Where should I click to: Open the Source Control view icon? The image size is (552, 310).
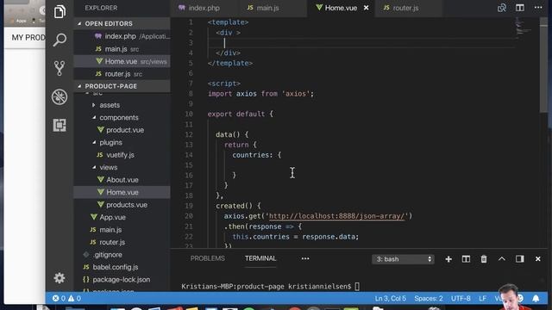(60, 68)
